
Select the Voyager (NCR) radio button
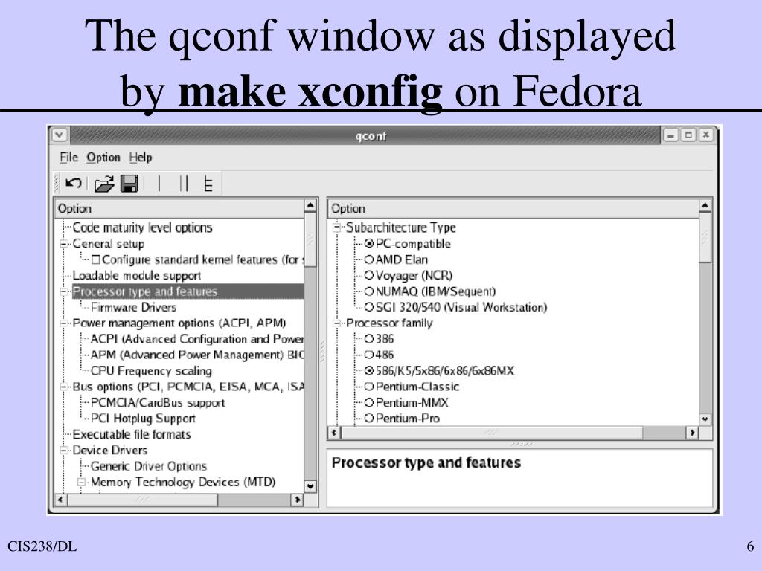(x=369, y=275)
